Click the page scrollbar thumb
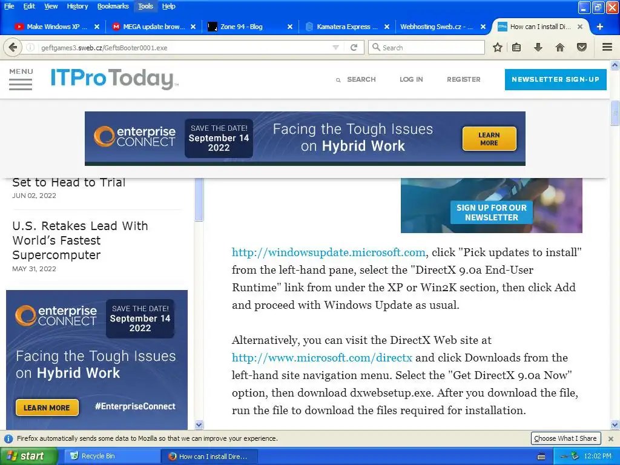 coord(615,113)
